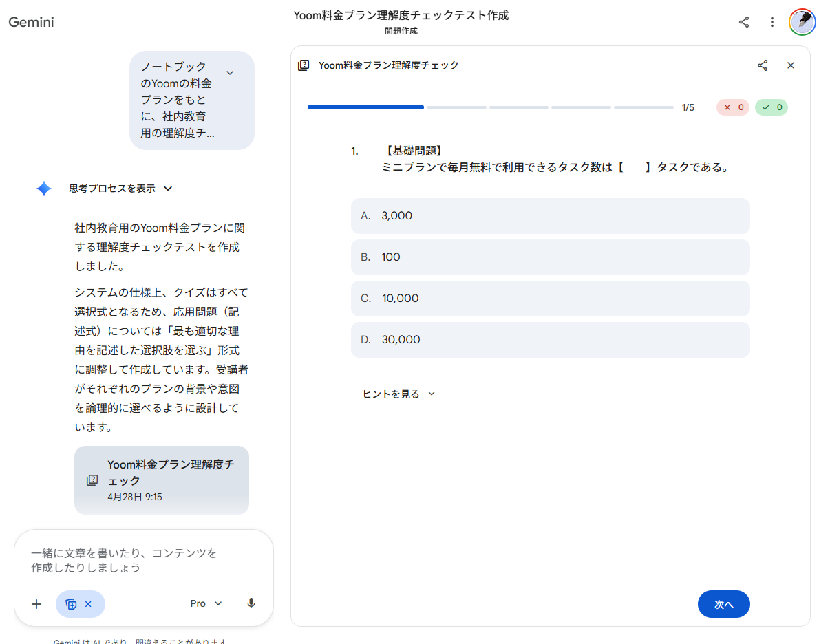The image size is (819, 644).
Task: Open the Pro model selector dropdown
Action: click(x=206, y=604)
